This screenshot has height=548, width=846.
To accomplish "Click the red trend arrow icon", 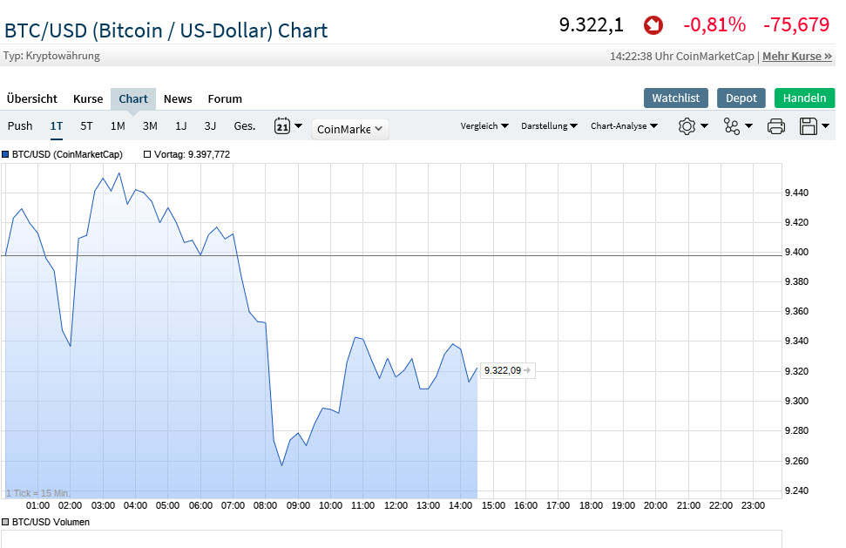I will click(x=653, y=25).
